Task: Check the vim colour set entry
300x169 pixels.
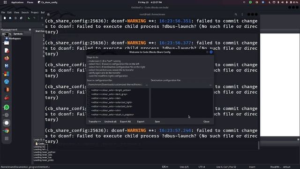Action: (89, 111)
